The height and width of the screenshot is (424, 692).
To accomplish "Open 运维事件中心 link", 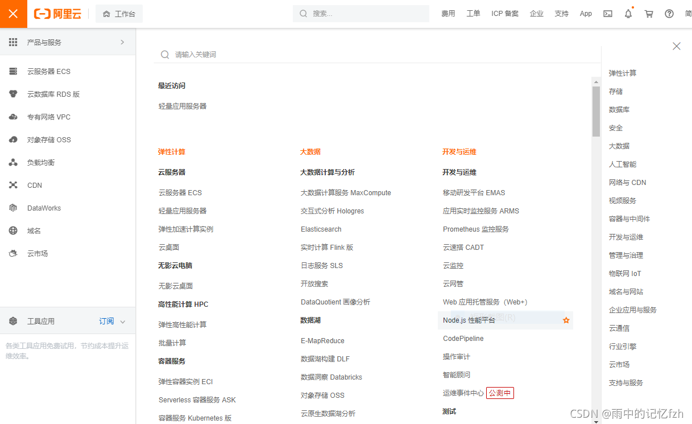I will click(x=463, y=393).
